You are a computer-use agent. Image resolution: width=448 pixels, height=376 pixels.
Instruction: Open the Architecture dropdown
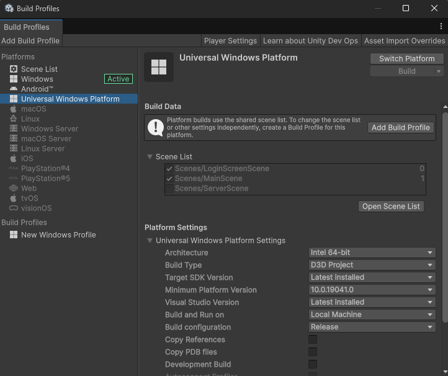point(372,253)
